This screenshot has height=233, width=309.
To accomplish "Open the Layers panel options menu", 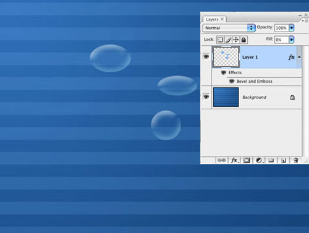I will (x=305, y=20).
